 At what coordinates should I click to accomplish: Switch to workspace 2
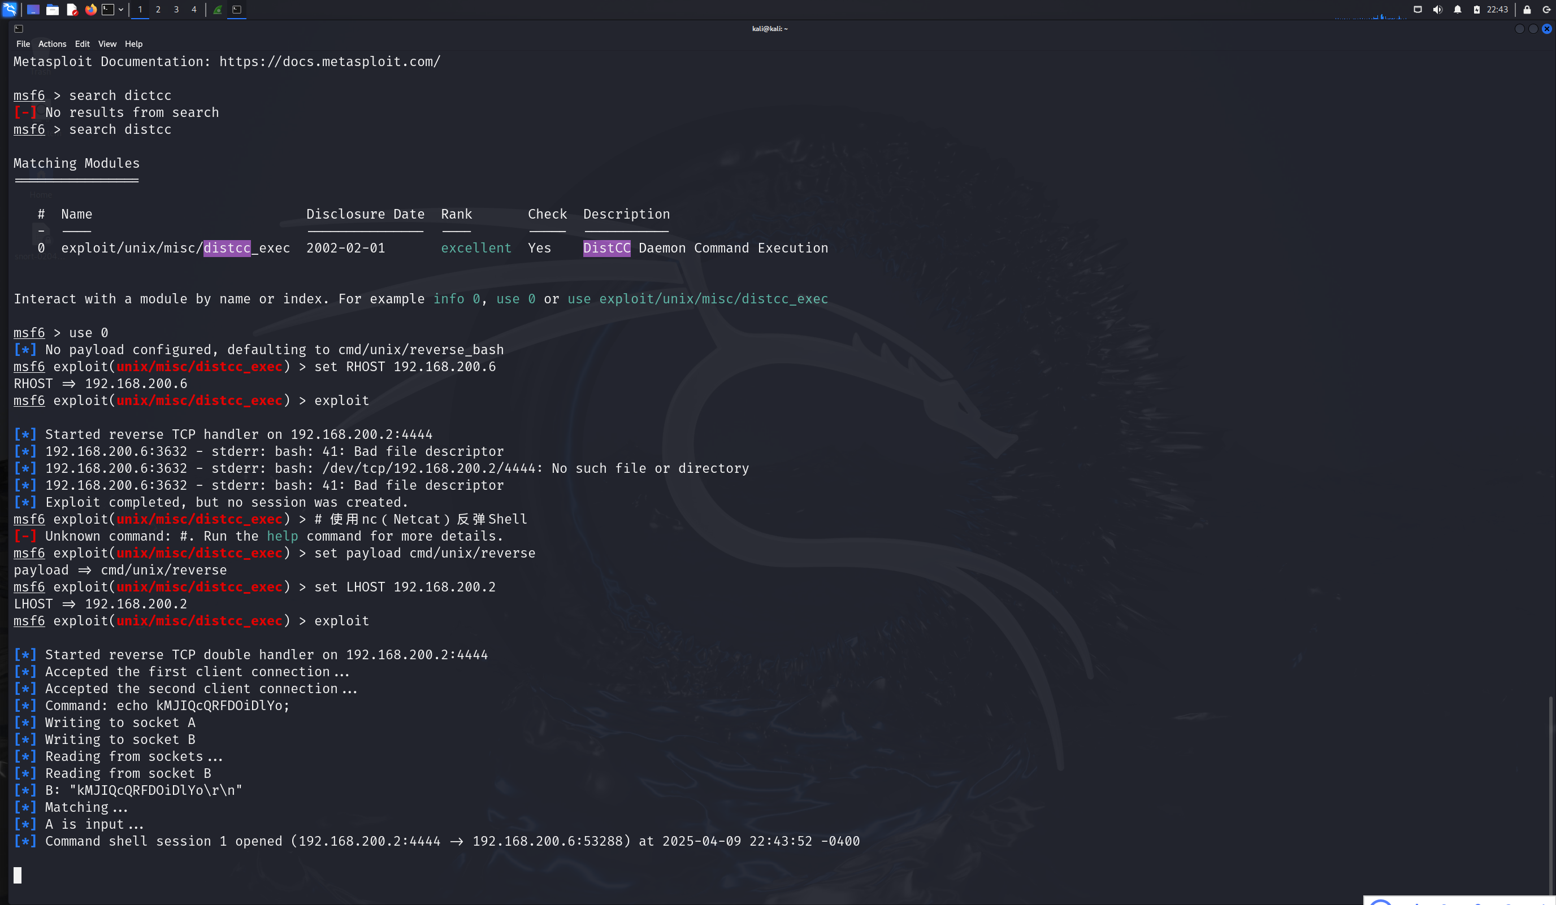click(x=158, y=9)
